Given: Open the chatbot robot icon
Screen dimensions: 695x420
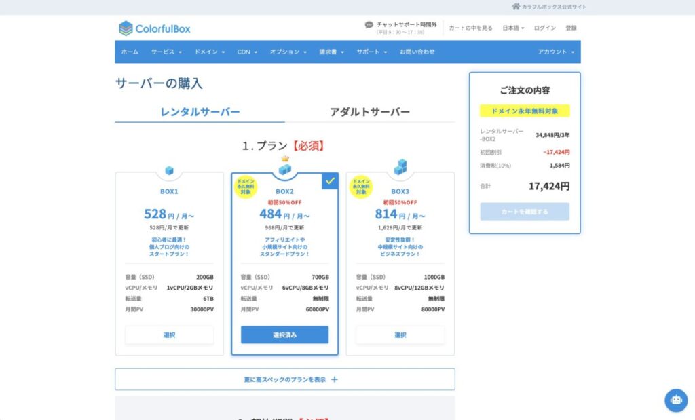Looking at the screenshot, I should 675,400.
